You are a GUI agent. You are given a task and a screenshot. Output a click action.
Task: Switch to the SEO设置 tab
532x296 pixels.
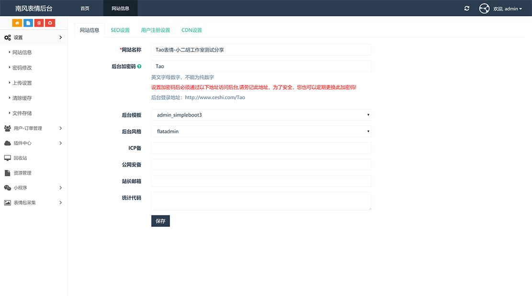pos(120,30)
